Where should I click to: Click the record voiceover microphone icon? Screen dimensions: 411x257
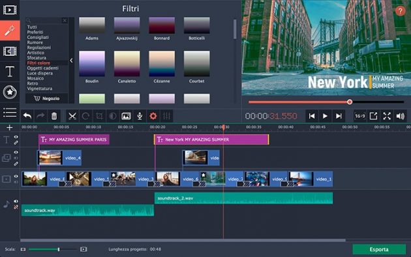coord(140,116)
